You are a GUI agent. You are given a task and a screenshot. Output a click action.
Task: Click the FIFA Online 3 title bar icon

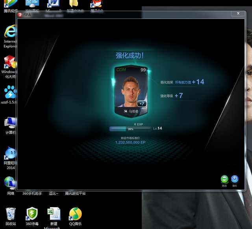[20, 15]
